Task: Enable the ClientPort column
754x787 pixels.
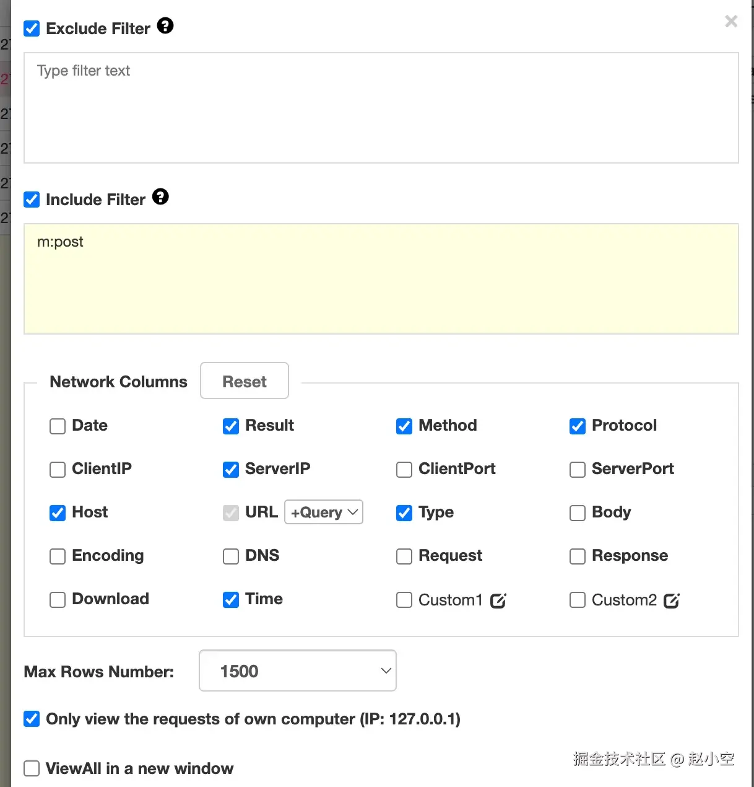Action: coord(404,470)
